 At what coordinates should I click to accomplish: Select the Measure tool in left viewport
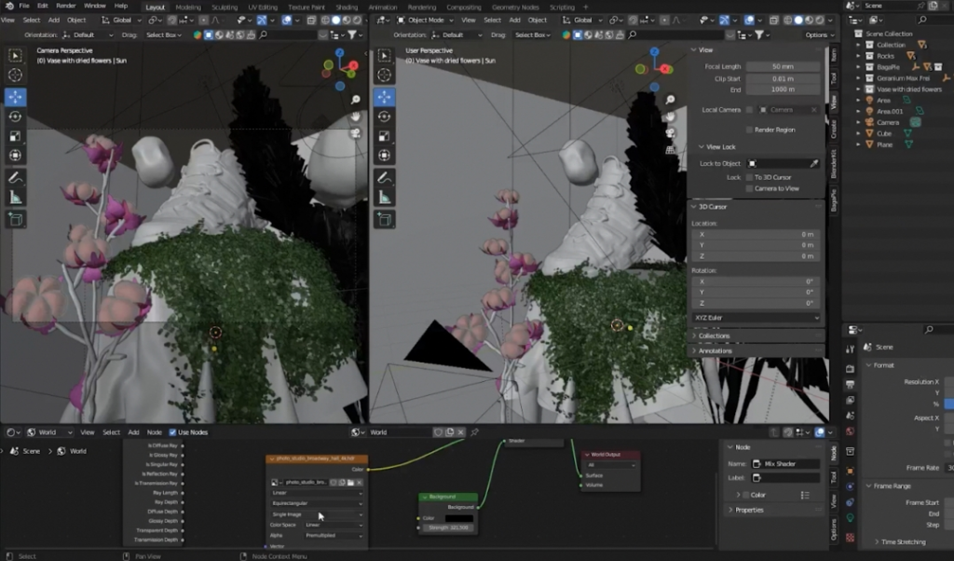[x=15, y=198]
